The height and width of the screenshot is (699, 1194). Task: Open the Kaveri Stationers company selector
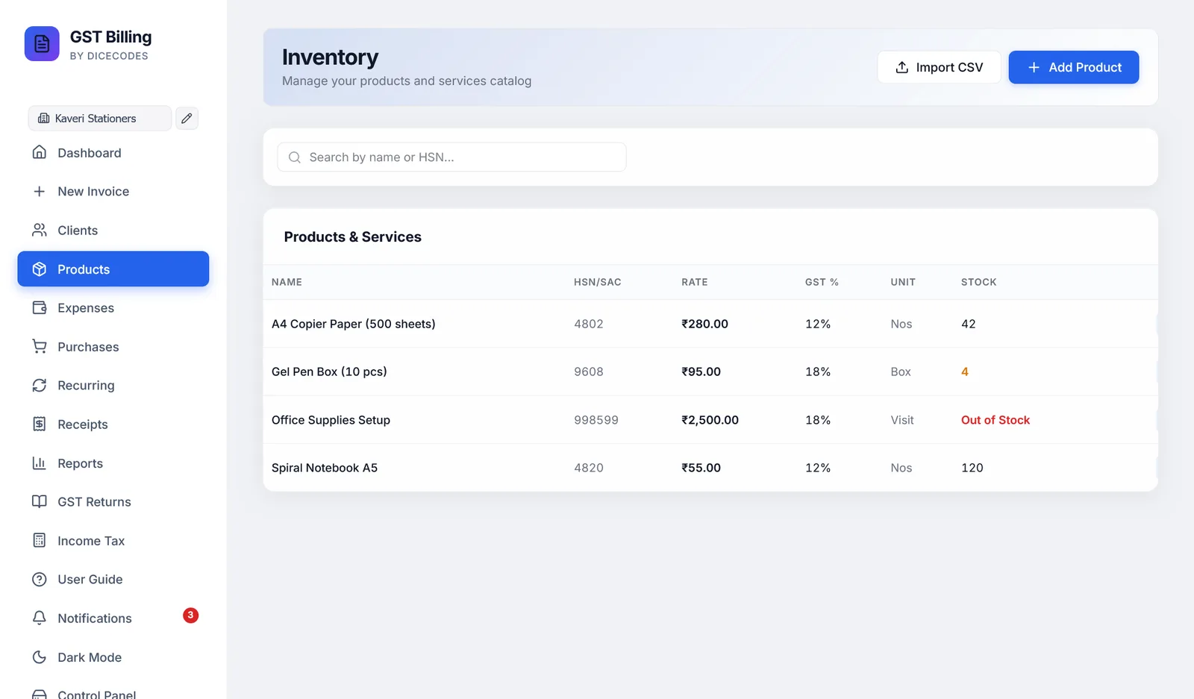pos(100,118)
